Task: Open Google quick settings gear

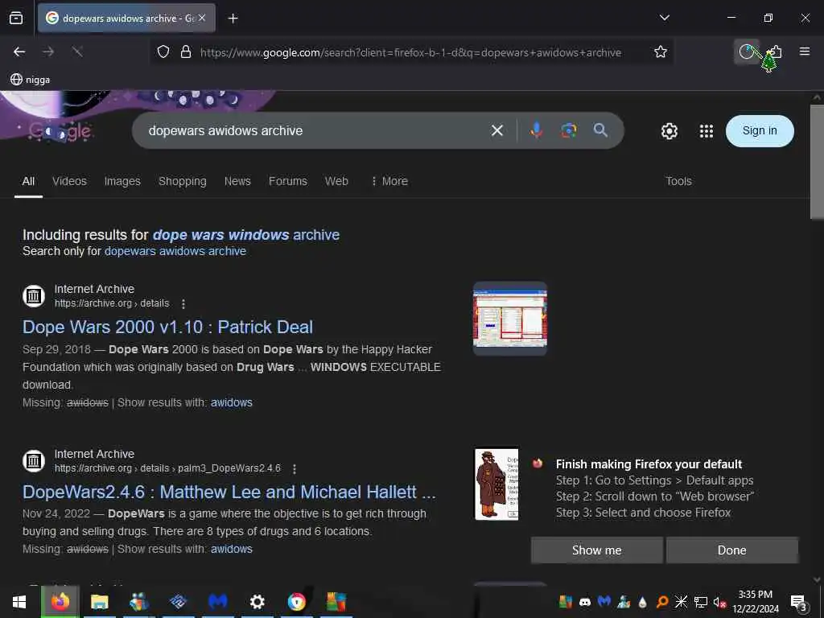Action: 669,131
